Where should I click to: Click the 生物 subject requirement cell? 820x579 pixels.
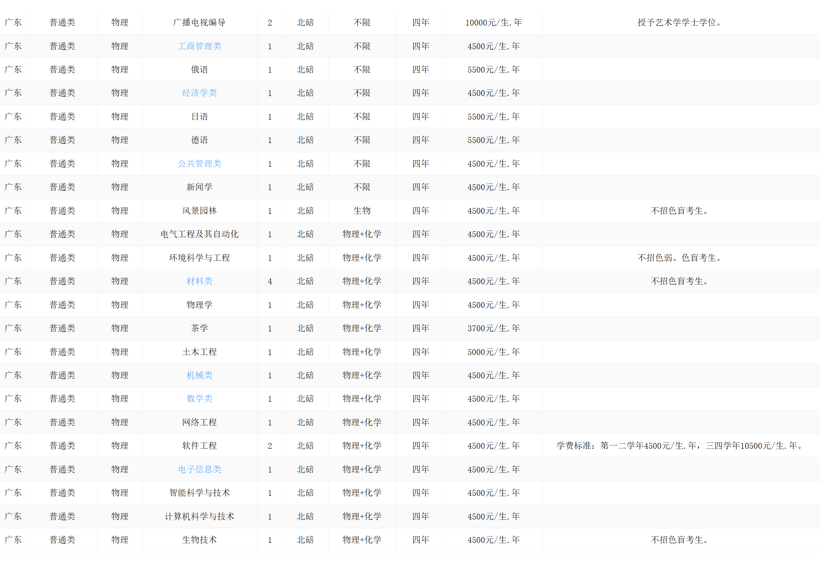[x=362, y=211]
